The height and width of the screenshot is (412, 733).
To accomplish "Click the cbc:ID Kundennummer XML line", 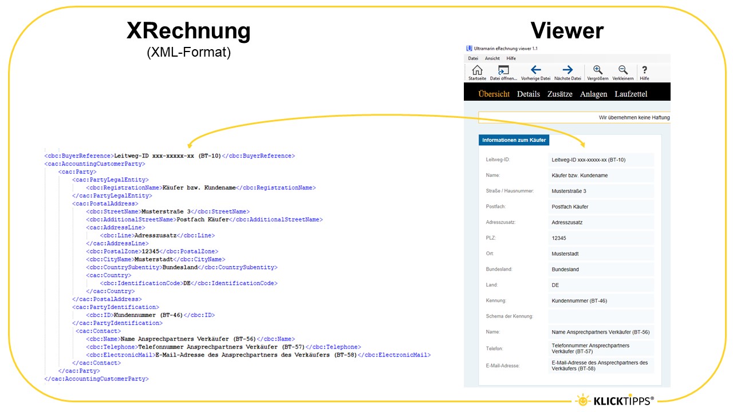I will tap(150, 315).
